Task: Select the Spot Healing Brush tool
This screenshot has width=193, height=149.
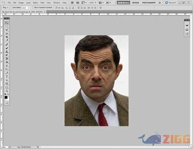Action: pyautogui.click(x=7, y=45)
